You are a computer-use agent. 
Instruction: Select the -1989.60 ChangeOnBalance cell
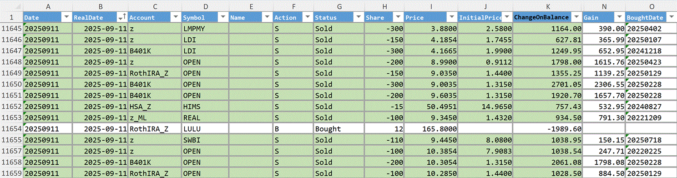click(547, 129)
